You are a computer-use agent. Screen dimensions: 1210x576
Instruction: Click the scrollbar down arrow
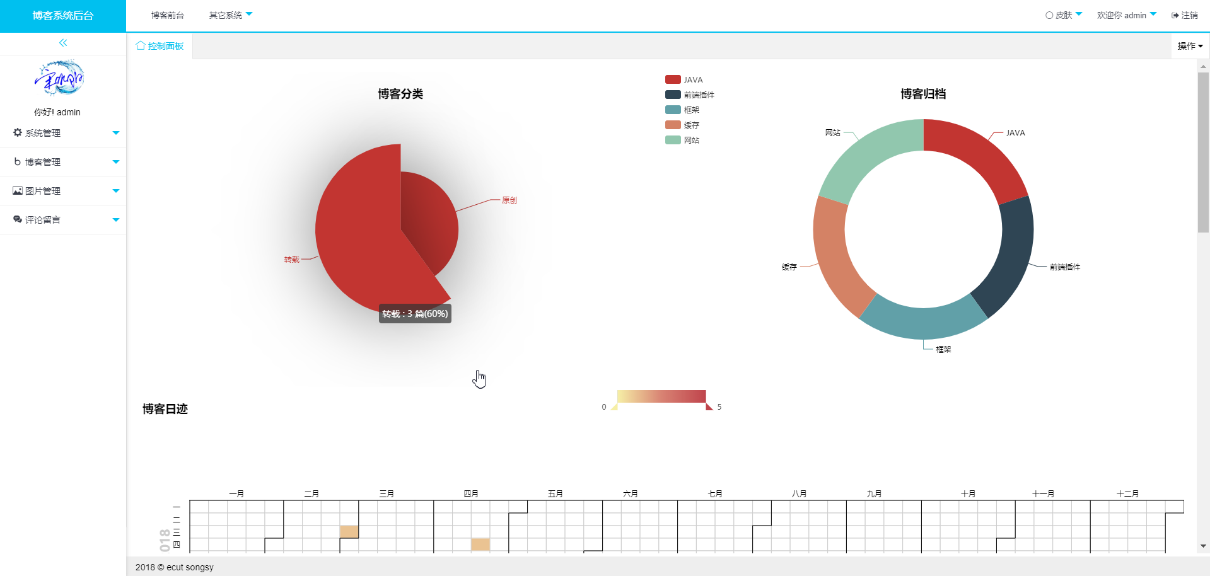[1203, 546]
